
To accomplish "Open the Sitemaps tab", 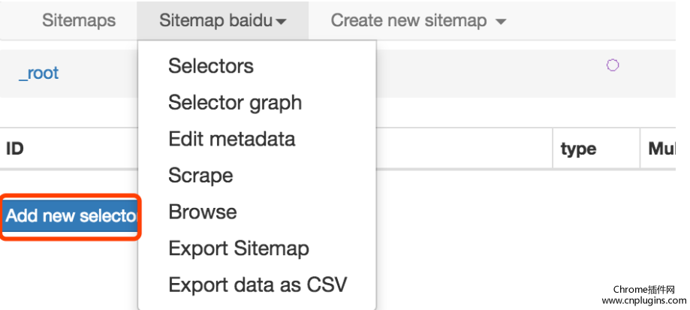I will pos(79,20).
